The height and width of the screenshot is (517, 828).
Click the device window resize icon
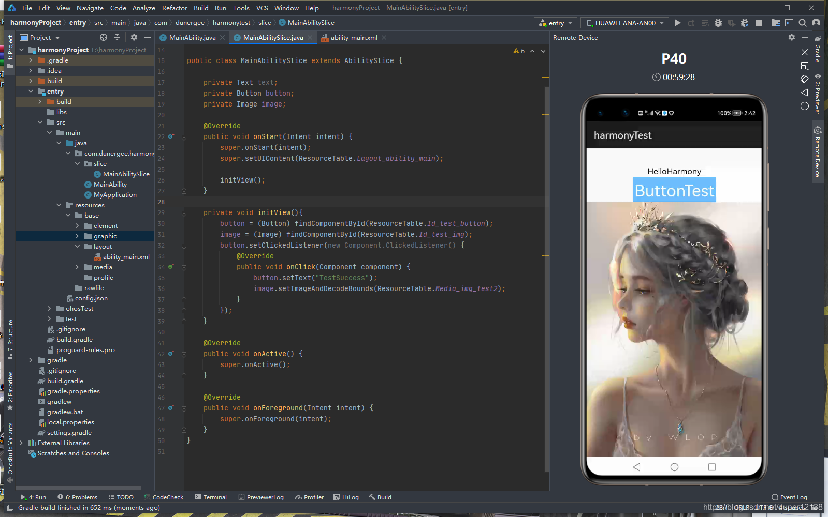click(805, 66)
